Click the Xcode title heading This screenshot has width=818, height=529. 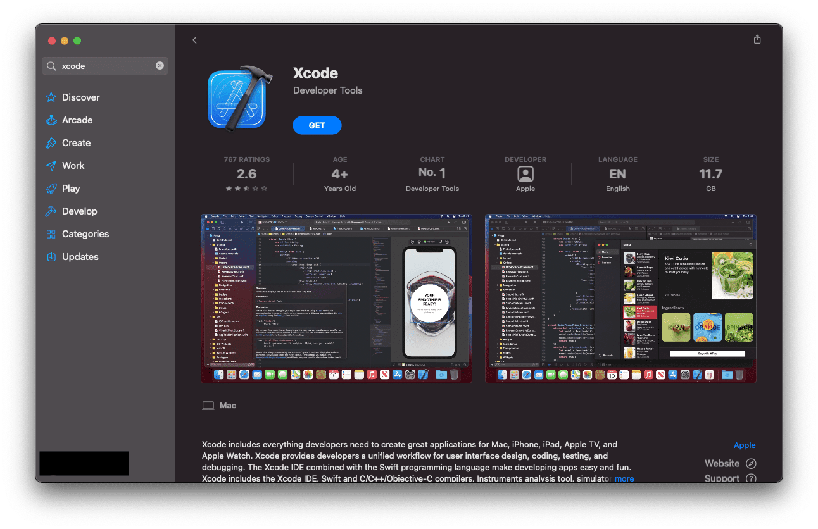[315, 73]
